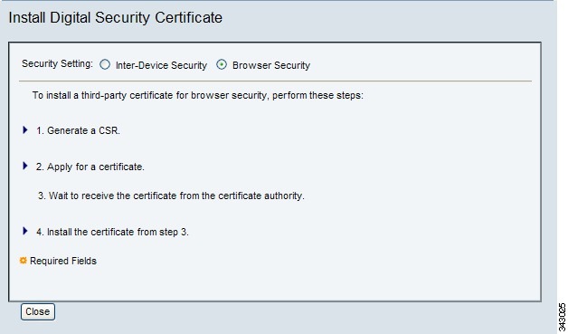The width and height of the screenshot is (568, 334).
Task: Click the vertical figure number 343025
Action: click(x=563, y=314)
